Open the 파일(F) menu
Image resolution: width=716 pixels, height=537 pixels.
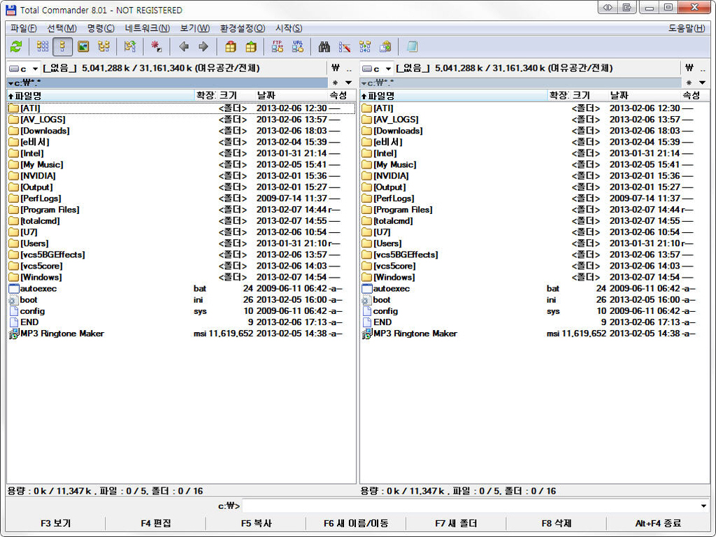pos(24,28)
